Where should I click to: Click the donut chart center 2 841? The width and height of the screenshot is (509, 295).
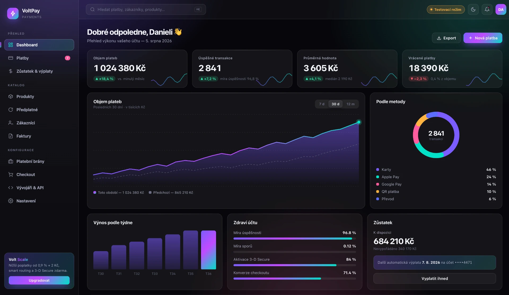point(436,133)
